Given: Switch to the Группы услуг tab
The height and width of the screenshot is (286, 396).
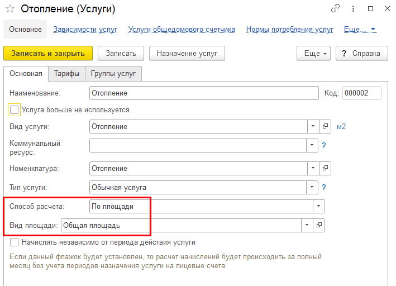Looking at the screenshot, I should click(113, 74).
